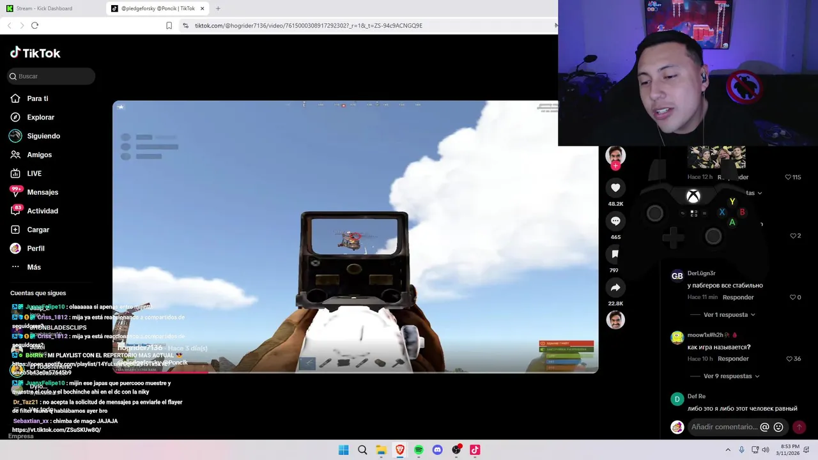The height and width of the screenshot is (460, 818).
Task: Click Responder on DerLügn3r's comment
Action: tap(738, 297)
